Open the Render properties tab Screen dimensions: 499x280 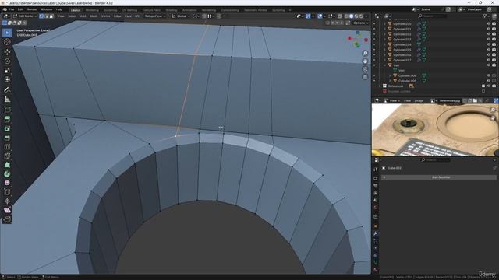(x=376, y=178)
